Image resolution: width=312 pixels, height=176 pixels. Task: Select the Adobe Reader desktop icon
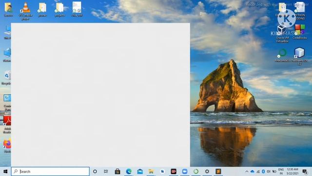7,125
